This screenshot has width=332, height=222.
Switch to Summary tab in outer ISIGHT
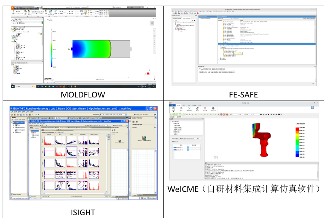(91, 118)
